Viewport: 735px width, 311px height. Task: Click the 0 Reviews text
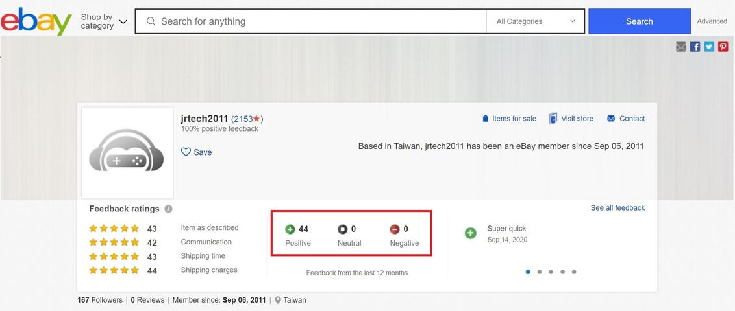pyautogui.click(x=147, y=300)
